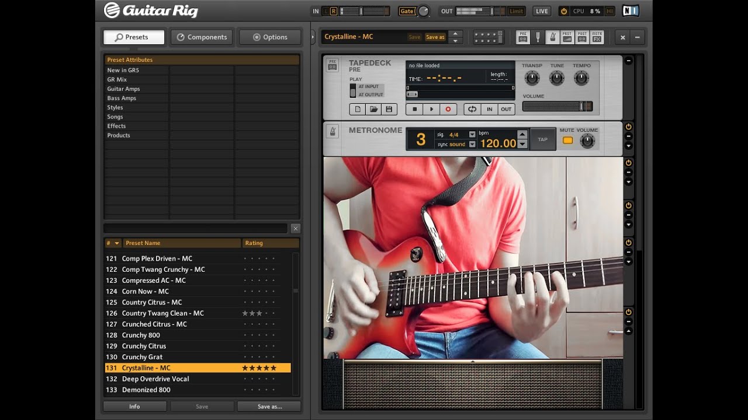The image size is (748, 420).
Task: Click the new file icon in Tapedeck
Action: pyautogui.click(x=358, y=109)
